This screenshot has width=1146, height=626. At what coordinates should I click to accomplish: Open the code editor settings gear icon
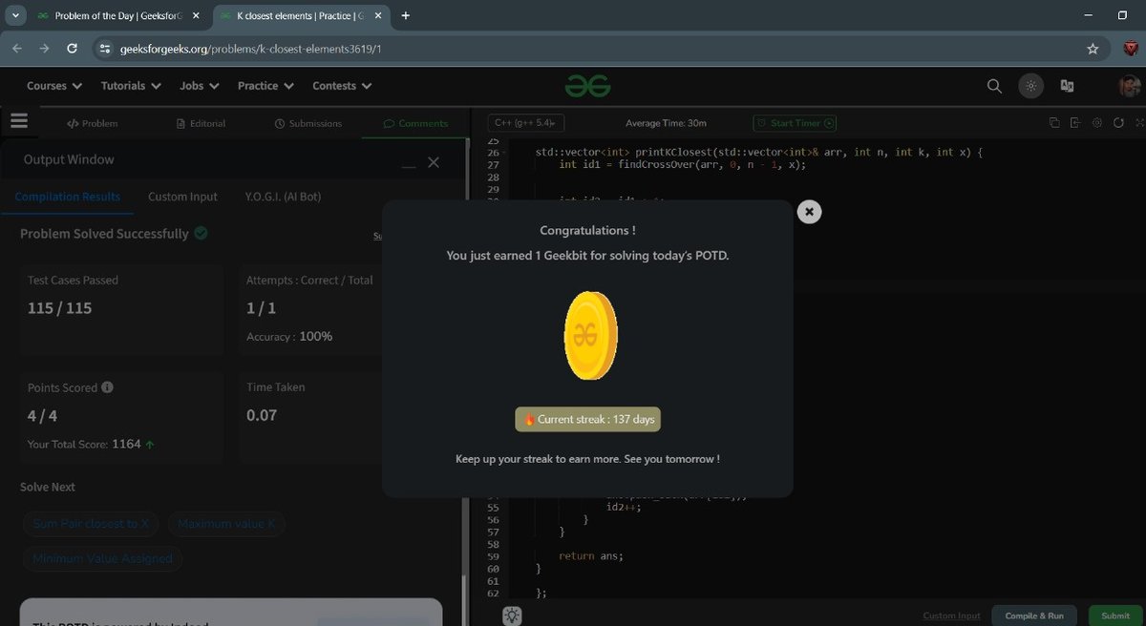point(1096,123)
